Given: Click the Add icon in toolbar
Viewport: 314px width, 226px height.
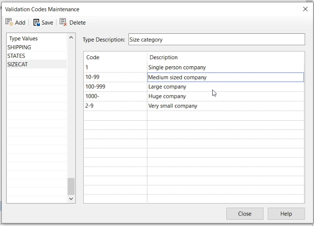Looking at the screenshot, I should coord(9,22).
